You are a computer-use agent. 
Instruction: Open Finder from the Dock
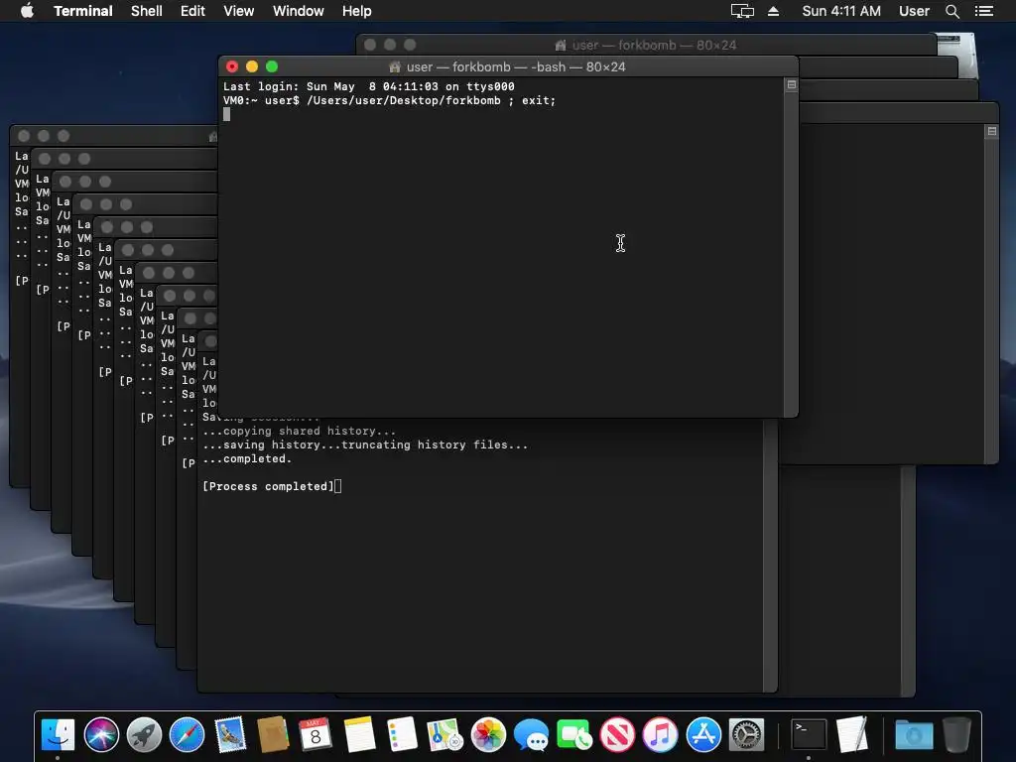coord(59,735)
